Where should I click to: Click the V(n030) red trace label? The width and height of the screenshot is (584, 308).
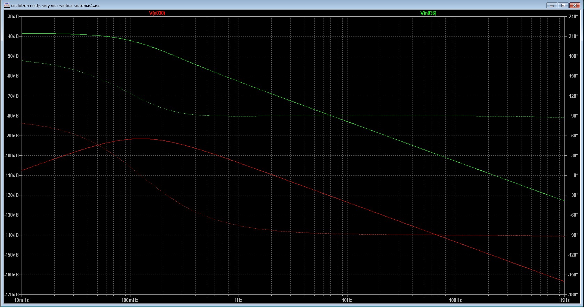(157, 13)
